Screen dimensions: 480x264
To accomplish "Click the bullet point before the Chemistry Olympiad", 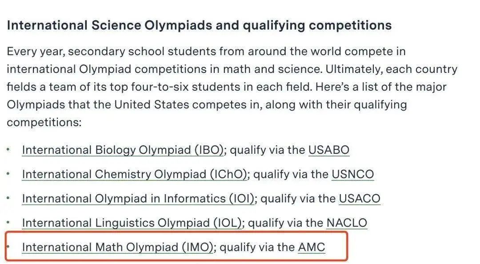I will click(x=8, y=174).
